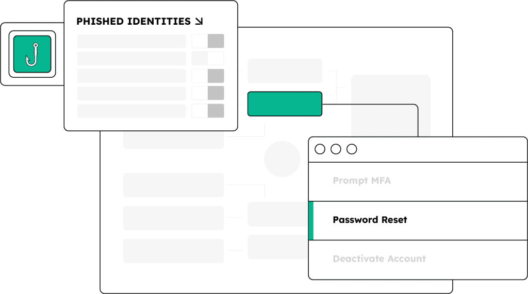Select the Password Reset option
Image resolution: width=528 pixels, height=294 pixels.
(370, 220)
